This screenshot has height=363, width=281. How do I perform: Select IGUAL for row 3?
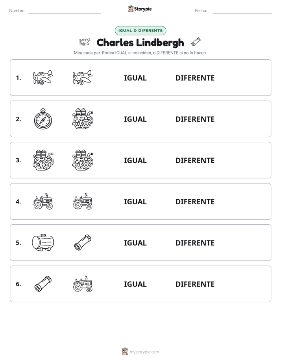(x=135, y=160)
